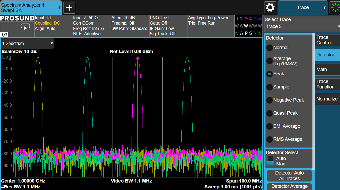Click trace 3 indicator in trace status
The height and width of the screenshot is (190, 340).
[x=246, y=19]
